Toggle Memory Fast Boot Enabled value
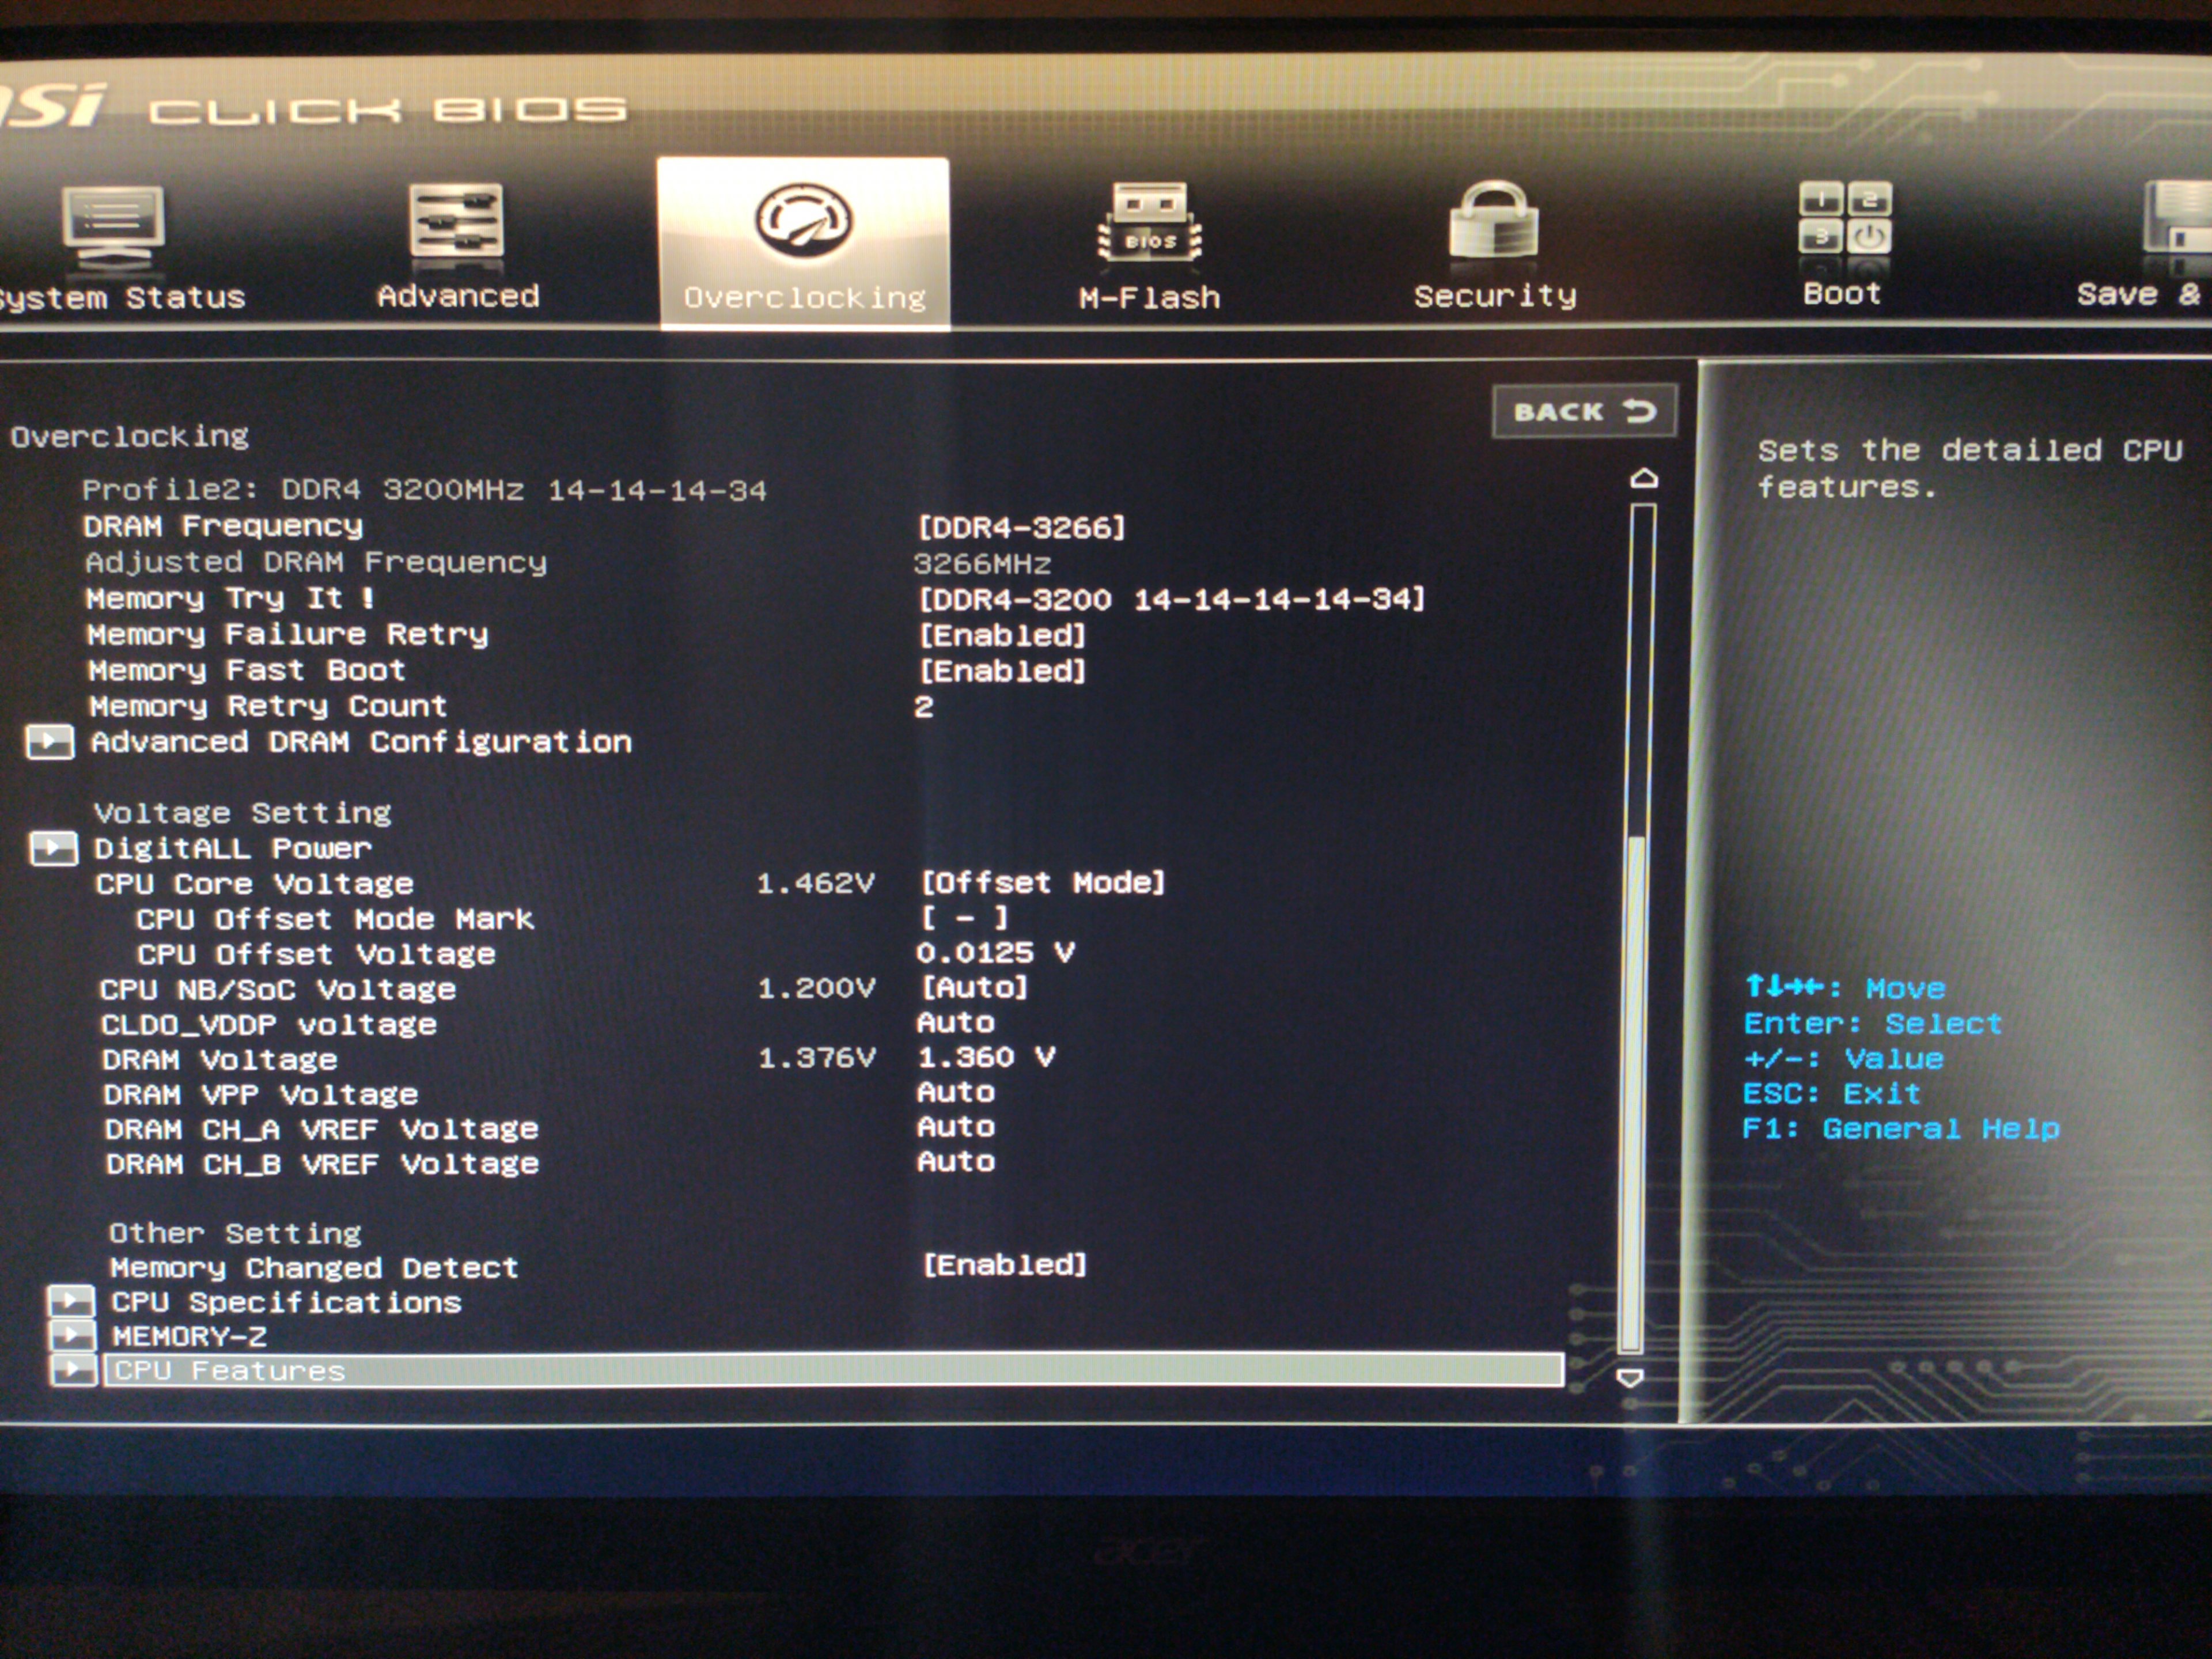Image resolution: width=2212 pixels, height=1659 pixels. tap(1002, 671)
